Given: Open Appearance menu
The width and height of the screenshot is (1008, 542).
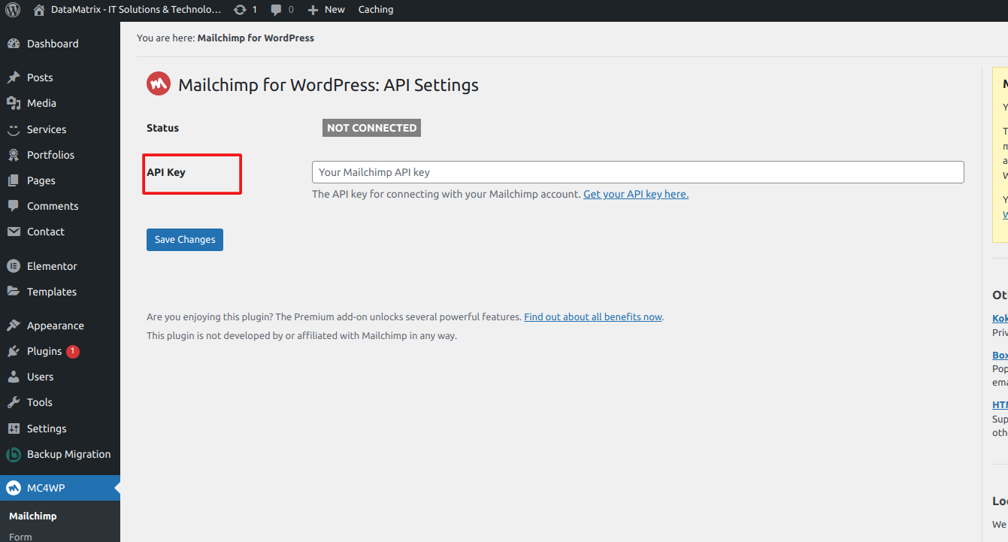Looking at the screenshot, I should pos(60,326).
